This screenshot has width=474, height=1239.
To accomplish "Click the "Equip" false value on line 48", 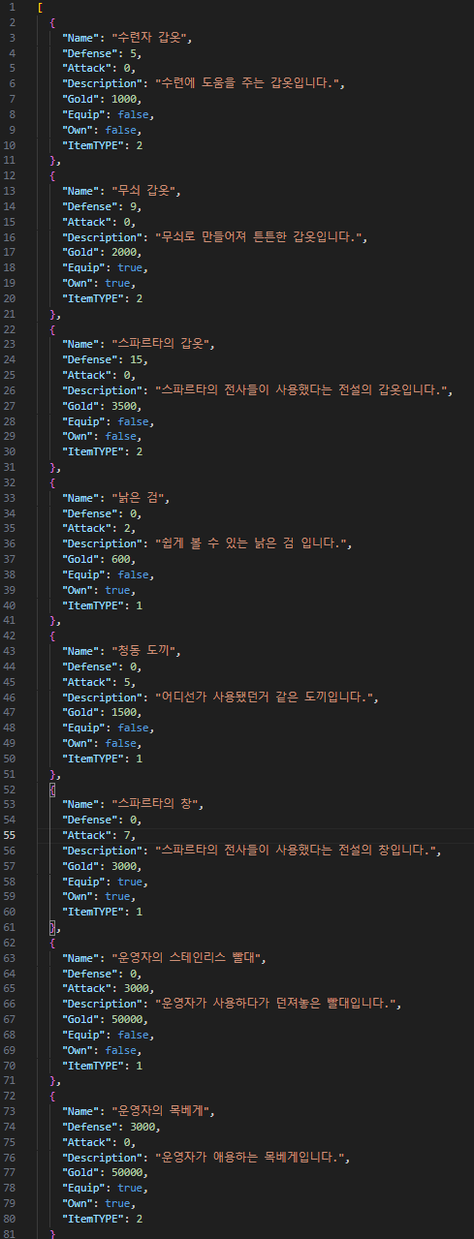I will pos(134,728).
